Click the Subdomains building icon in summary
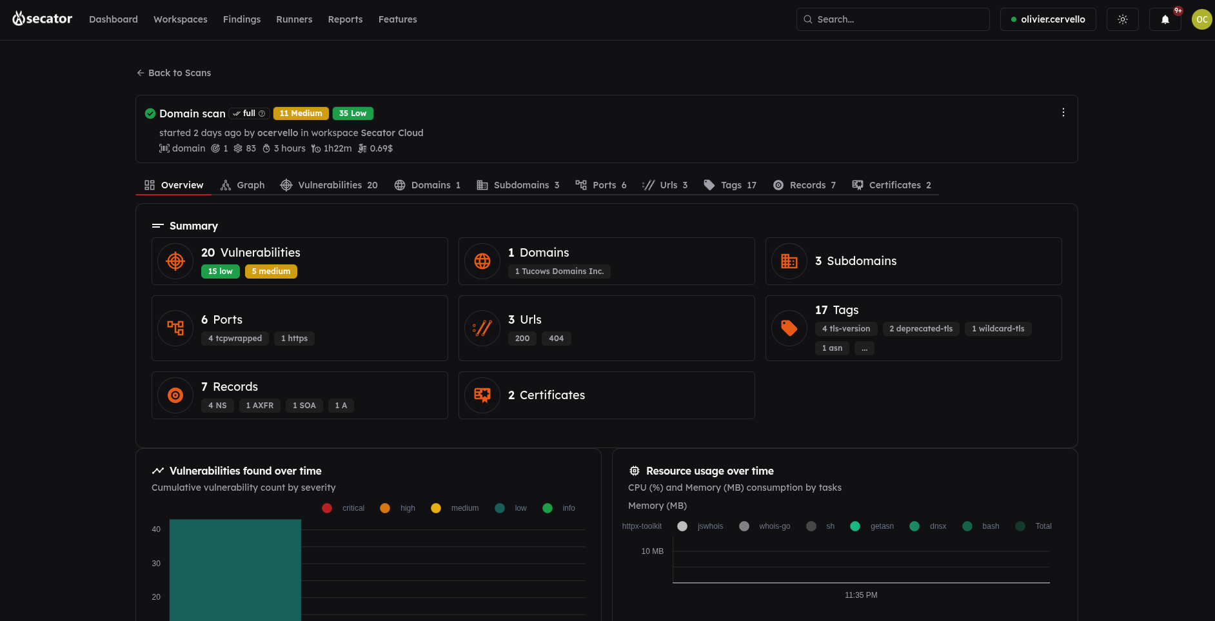The image size is (1215, 621). point(789,261)
